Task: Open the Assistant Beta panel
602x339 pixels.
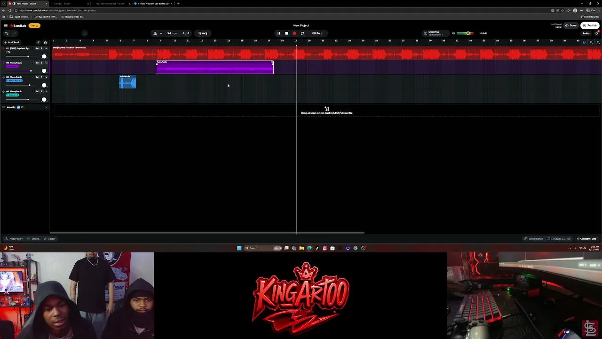Action: point(586,239)
